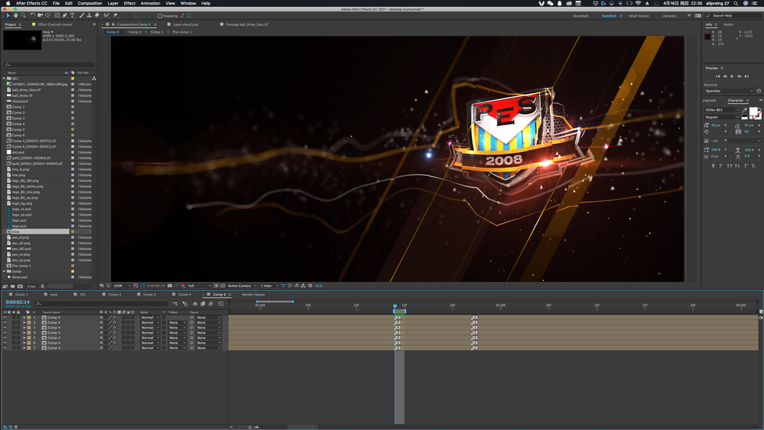The image size is (764, 430).
Task: Delete selected project item with trash icon
Action: coord(42,286)
